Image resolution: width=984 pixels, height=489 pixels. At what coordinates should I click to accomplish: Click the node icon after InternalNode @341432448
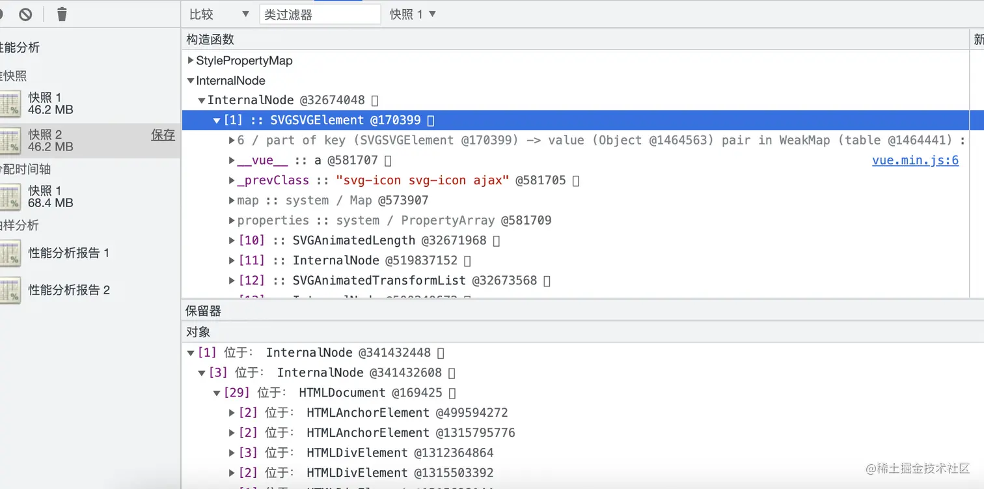click(441, 353)
